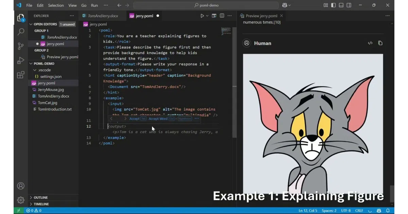Click the poml-demo command center search box
This screenshot has width=408, height=214.
click(x=206, y=5)
